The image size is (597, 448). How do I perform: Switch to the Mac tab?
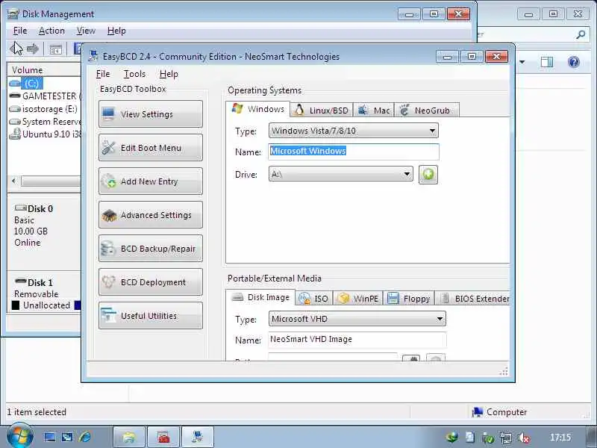pos(374,110)
